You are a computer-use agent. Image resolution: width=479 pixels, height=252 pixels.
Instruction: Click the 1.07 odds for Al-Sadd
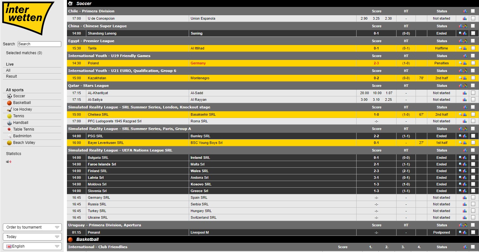click(x=389, y=93)
